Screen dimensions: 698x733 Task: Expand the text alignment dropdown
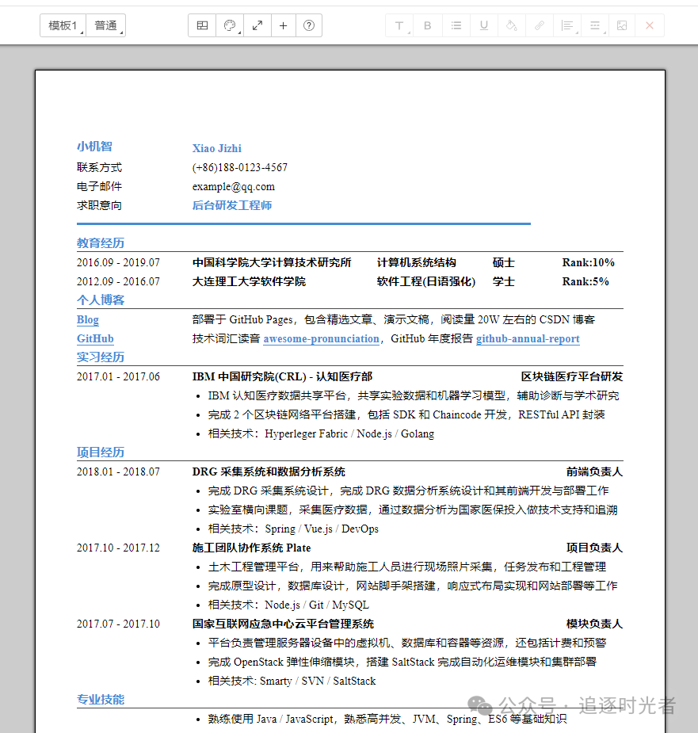coord(566,25)
